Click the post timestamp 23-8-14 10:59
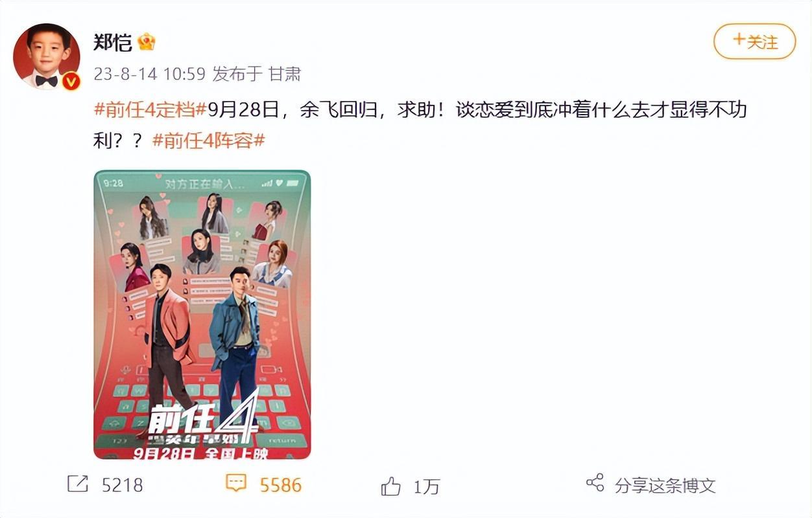 [x=149, y=74]
